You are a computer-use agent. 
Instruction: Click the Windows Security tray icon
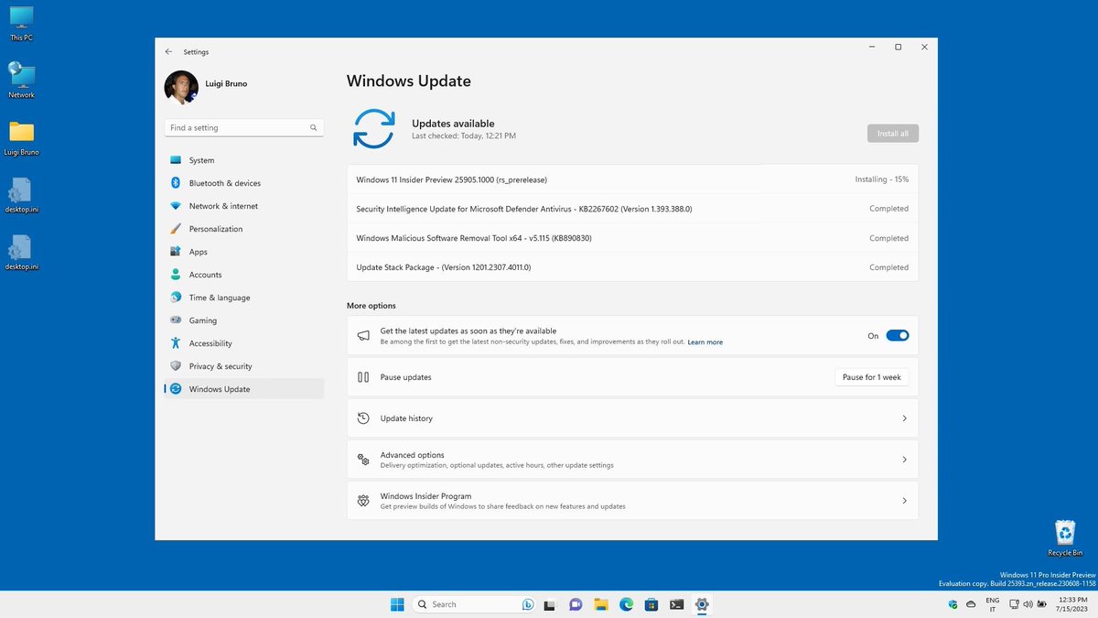953,604
